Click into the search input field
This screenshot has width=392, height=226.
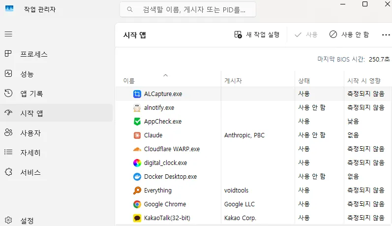[188, 9]
